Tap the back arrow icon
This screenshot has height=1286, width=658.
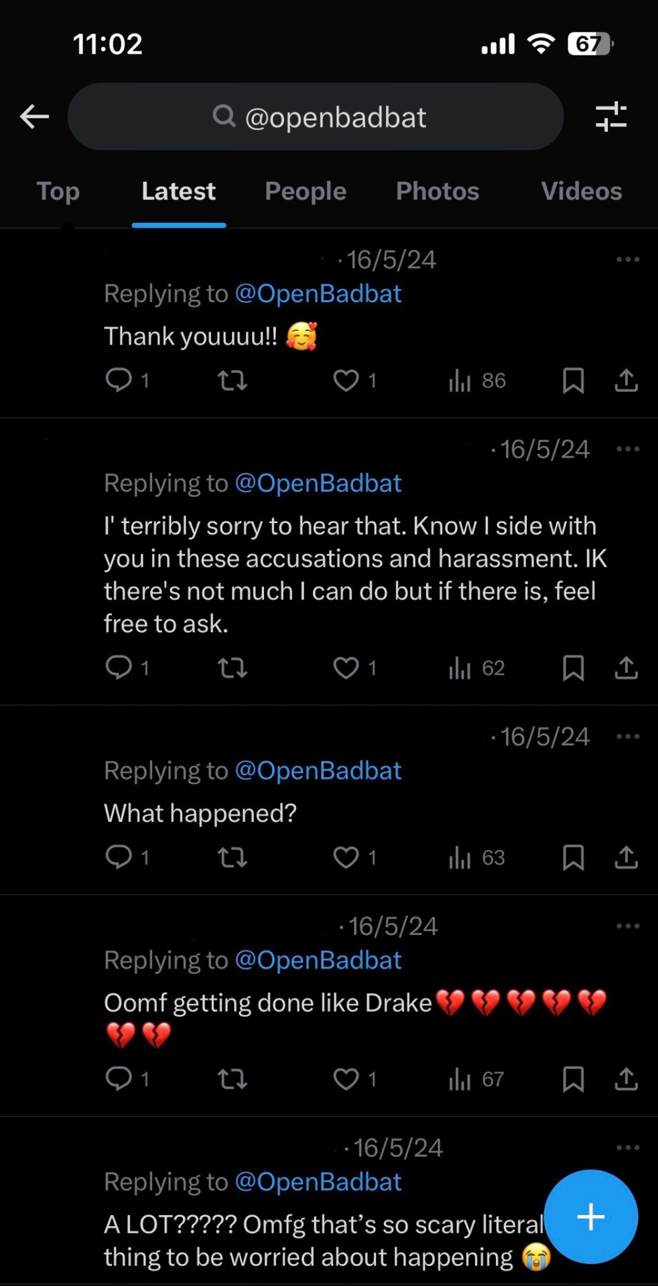(x=35, y=117)
